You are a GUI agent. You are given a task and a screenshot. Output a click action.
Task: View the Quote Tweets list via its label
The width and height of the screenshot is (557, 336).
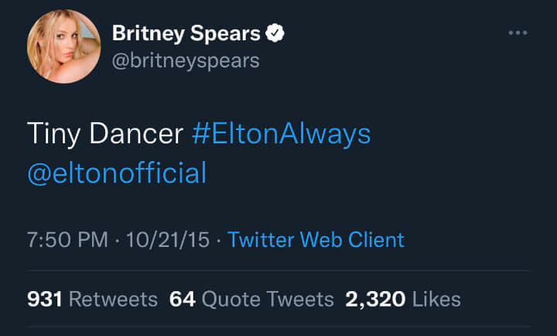(268, 299)
